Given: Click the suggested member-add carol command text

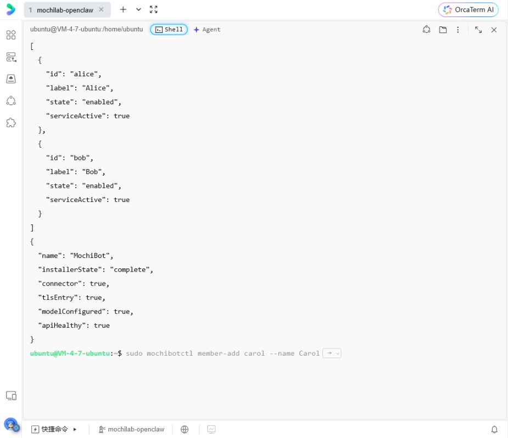Looking at the screenshot, I should (x=222, y=353).
